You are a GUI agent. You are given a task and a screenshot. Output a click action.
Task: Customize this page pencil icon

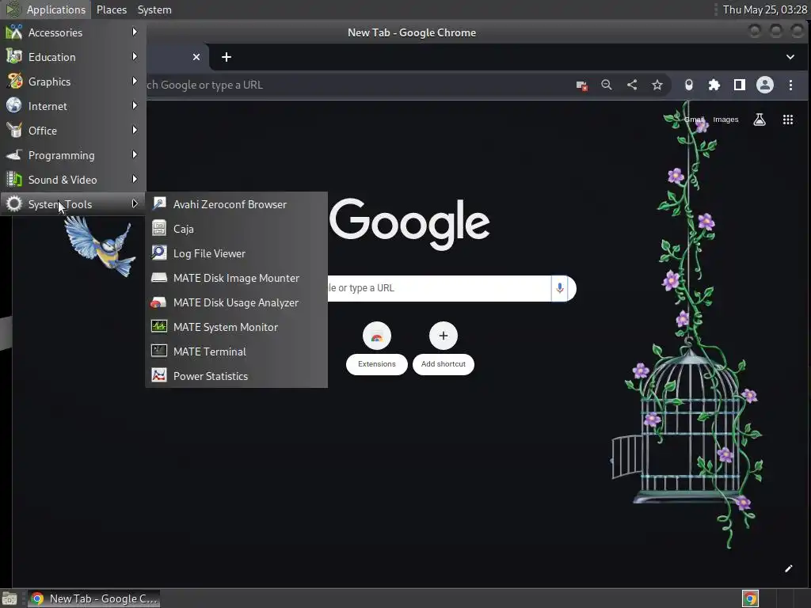[x=788, y=568]
